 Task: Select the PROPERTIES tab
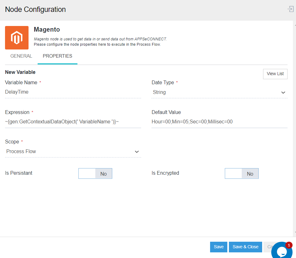point(57,56)
